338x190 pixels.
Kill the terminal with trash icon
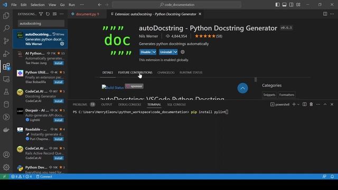tap(311, 104)
